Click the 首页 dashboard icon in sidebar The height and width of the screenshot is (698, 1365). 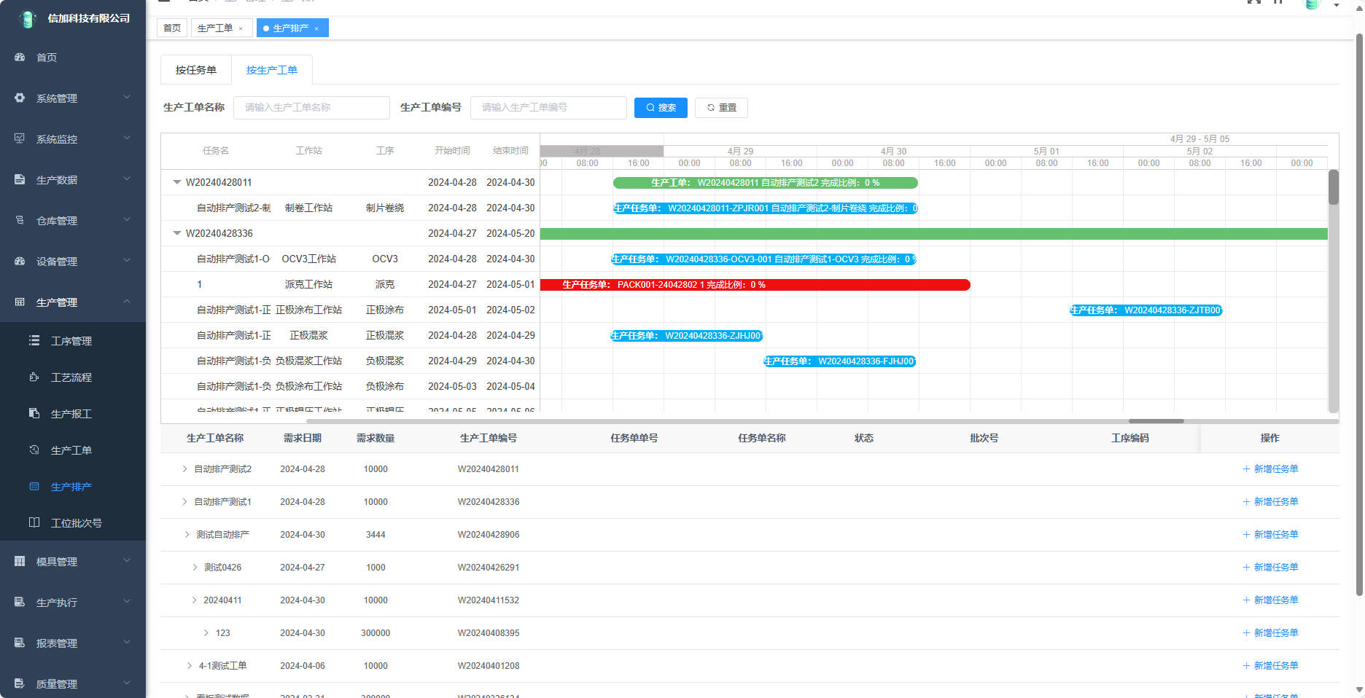(x=20, y=57)
